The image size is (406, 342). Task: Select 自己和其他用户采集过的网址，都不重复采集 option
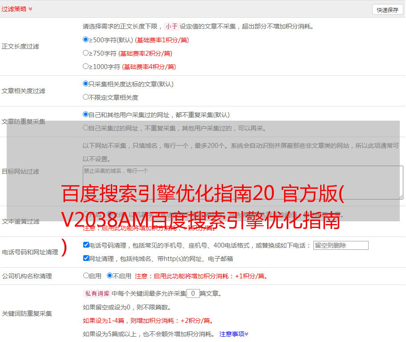coord(86,114)
